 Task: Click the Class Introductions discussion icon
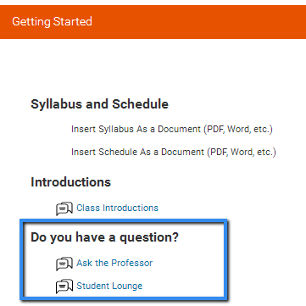(x=64, y=209)
